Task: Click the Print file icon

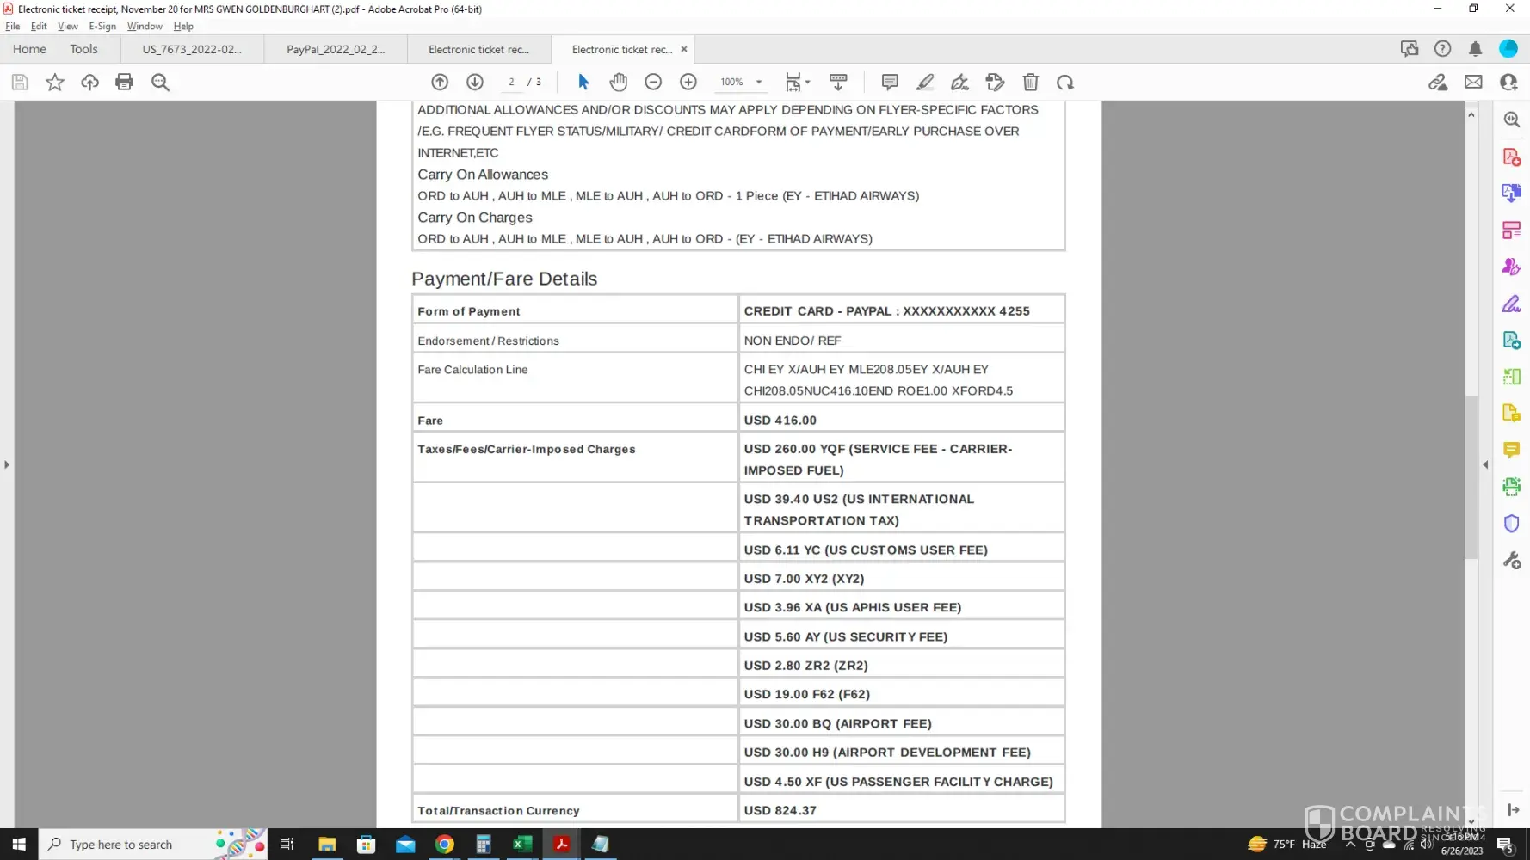Action: coord(125,83)
